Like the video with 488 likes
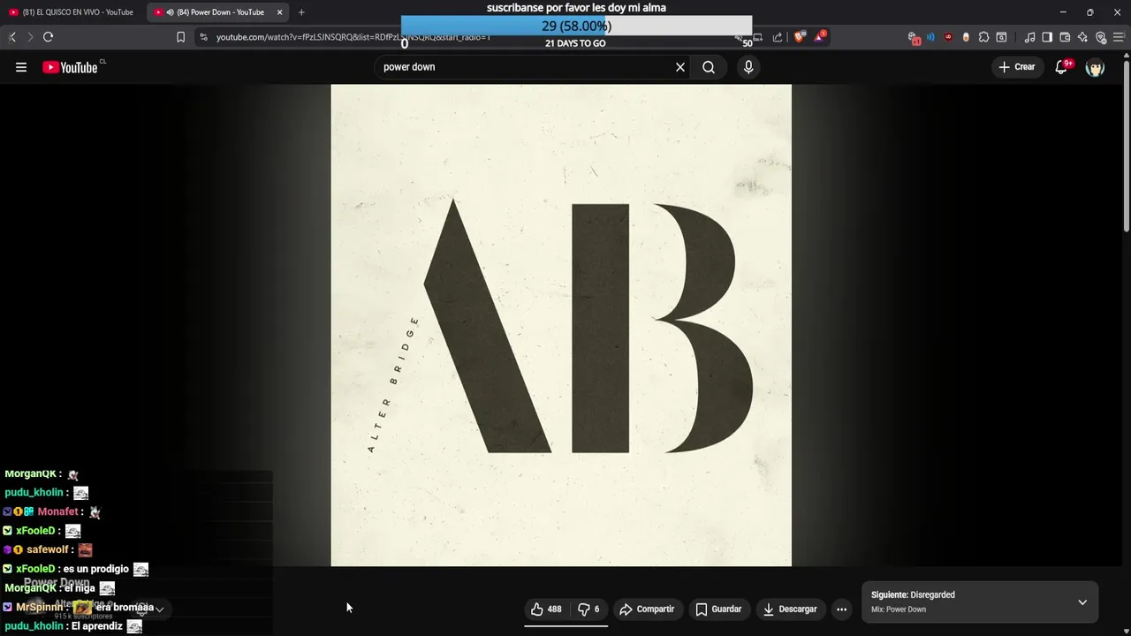 [x=546, y=609]
